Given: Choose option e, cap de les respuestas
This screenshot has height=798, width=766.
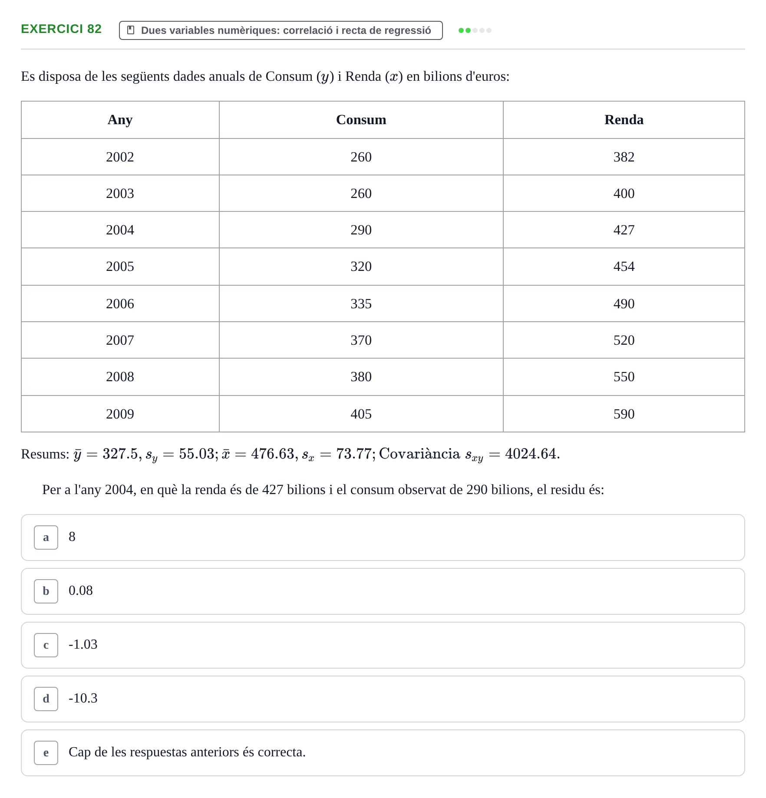Looking at the screenshot, I should point(383,753).
